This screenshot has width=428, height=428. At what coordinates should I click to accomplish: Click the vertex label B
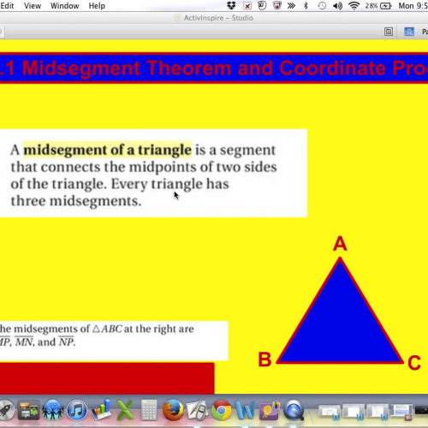coord(265,359)
